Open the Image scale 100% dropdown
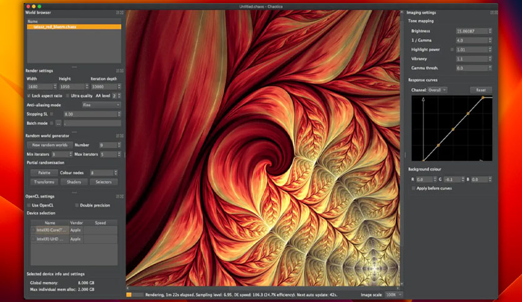The height and width of the screenshot is (302, 522). pyautogui.click(x=393, y=295)
